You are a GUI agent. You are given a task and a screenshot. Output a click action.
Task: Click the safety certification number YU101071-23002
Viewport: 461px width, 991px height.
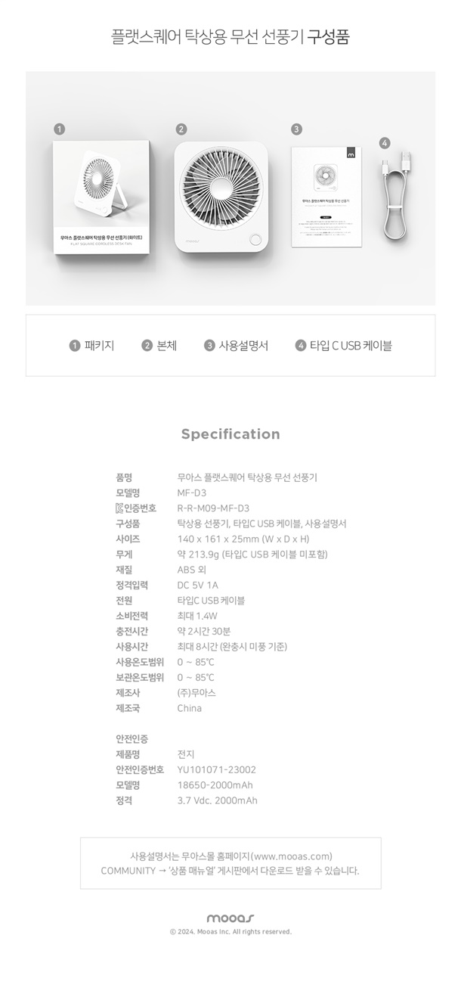click(216, 770)
